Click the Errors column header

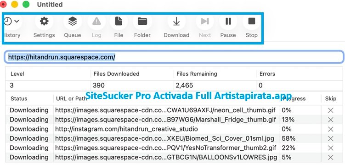267,74
